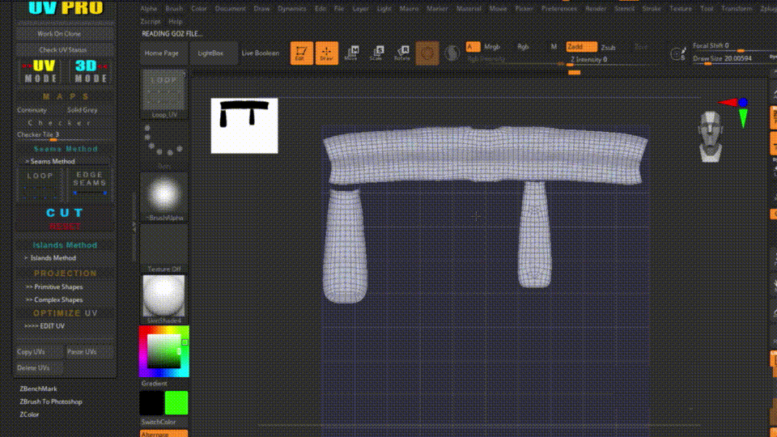This screenshot has width=777, height=437.
Task: Toggle Mrgb channel mode
Action: 491,47
